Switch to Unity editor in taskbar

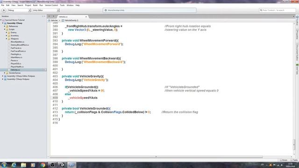click(x=62, y=165)
